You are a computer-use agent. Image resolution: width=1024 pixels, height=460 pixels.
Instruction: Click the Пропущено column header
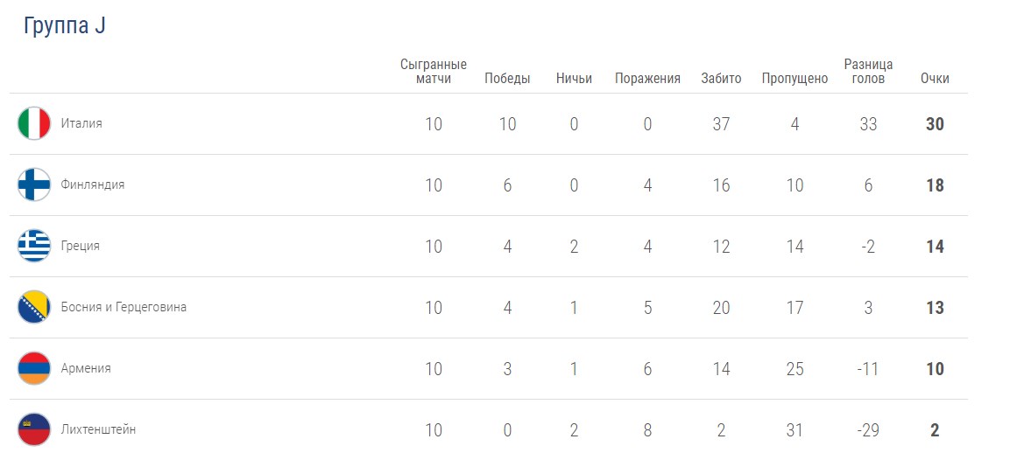pos(794,79)
